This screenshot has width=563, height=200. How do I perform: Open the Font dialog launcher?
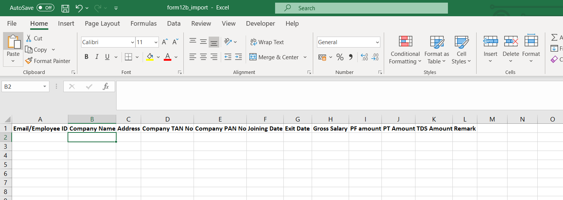(x=179, y=72)
